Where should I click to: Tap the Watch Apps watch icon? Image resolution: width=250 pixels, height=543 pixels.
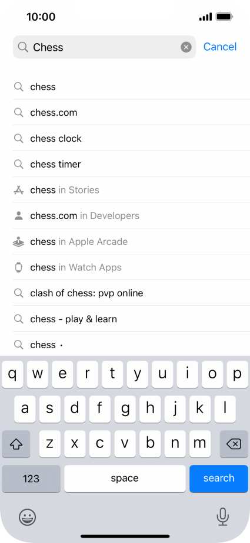tap(18, 267)
